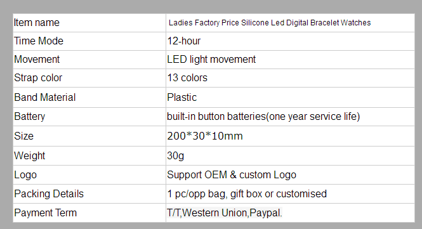This screenshot has height=229, width=422.
Task: Click the Packing Details label
Action: tap(49, 193)
